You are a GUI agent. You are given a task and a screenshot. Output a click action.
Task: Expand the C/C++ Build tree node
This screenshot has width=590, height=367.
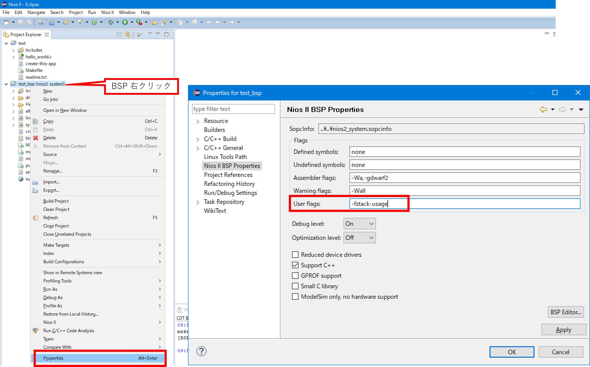pyautogui.click(x=198, y=139)
